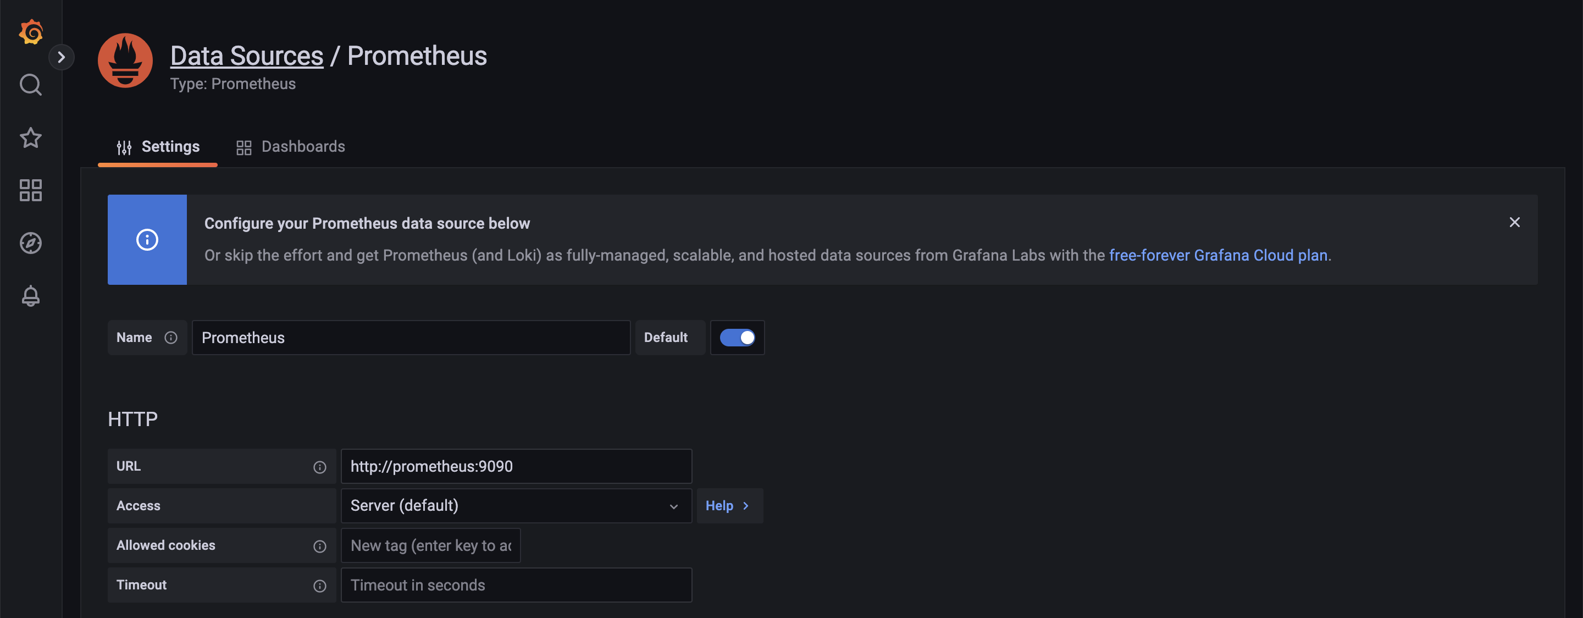The height and width of the screenshot is (618, 1583).
Task: Open Explore via the compass icon
Action: (x=30, y=243)
